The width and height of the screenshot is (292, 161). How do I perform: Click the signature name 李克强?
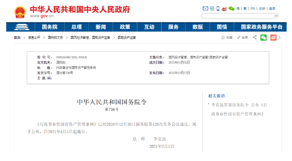pyautogui.click(x=159, y=139)
